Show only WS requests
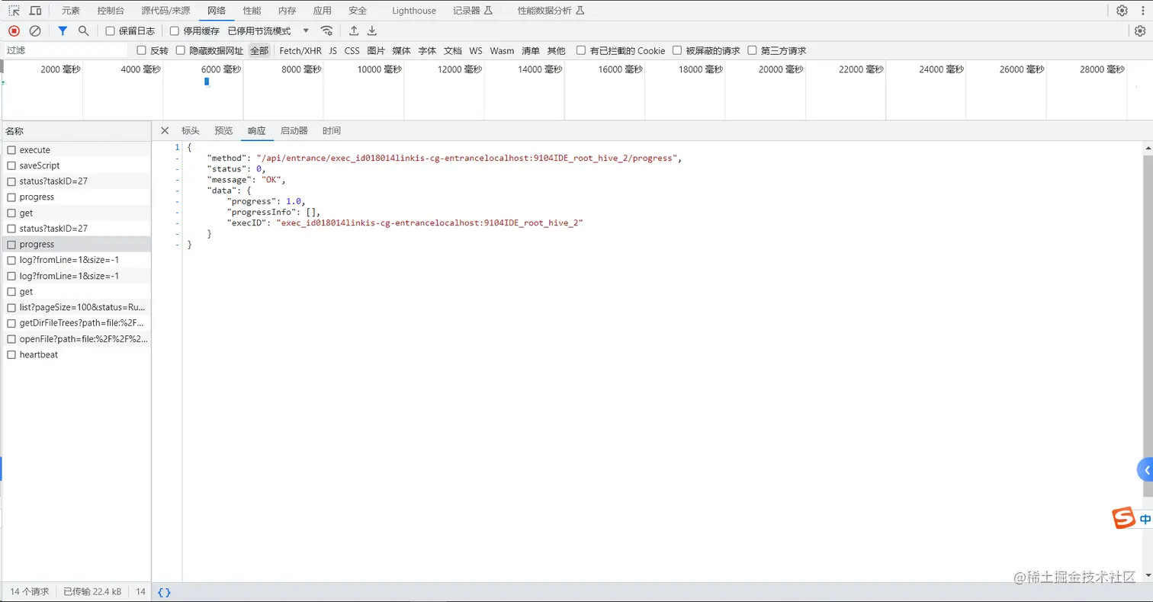 (476, 51)
